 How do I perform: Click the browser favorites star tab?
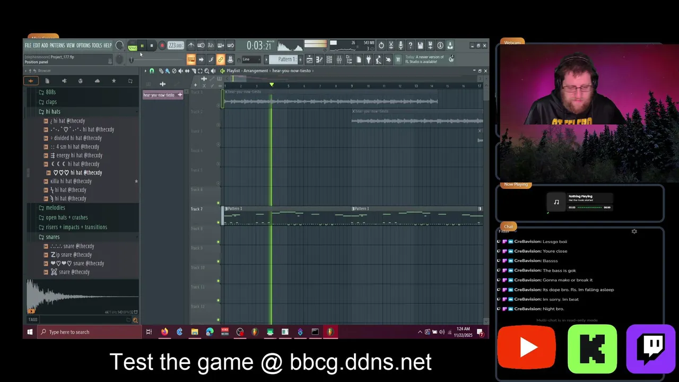(x=114, y=81)
